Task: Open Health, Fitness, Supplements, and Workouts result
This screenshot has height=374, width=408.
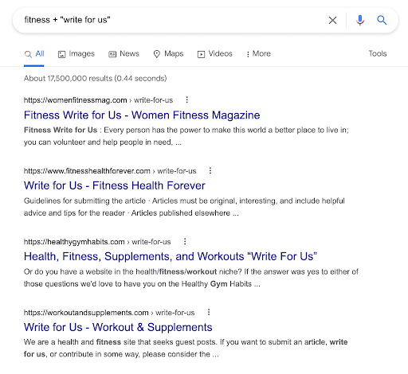Action: [171, 256]
